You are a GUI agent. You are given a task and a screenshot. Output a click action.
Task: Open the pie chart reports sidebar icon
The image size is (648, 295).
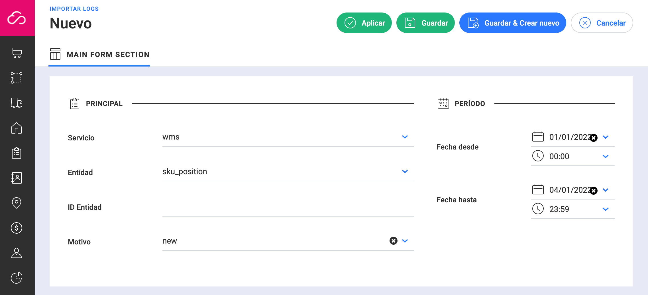click(17, 278)
